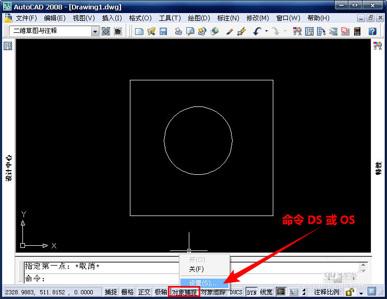
Task: Expand the 二维草图与注释 workspace dropdown
Action: pos(95,31)
